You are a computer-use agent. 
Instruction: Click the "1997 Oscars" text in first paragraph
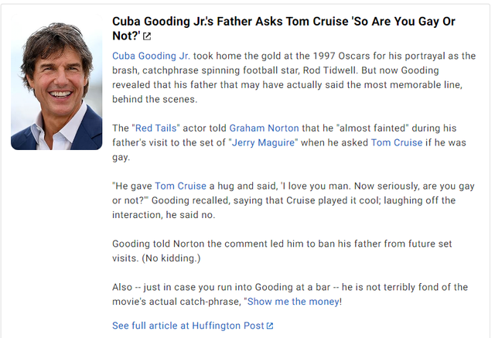point(330,56)
